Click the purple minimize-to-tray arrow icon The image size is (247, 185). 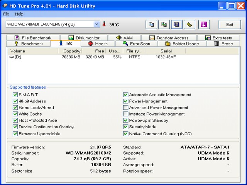[x=204, y=25]
